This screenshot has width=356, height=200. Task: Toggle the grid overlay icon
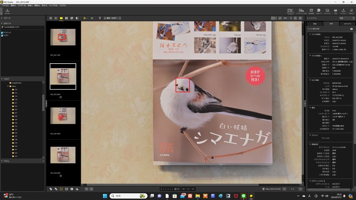66,189
